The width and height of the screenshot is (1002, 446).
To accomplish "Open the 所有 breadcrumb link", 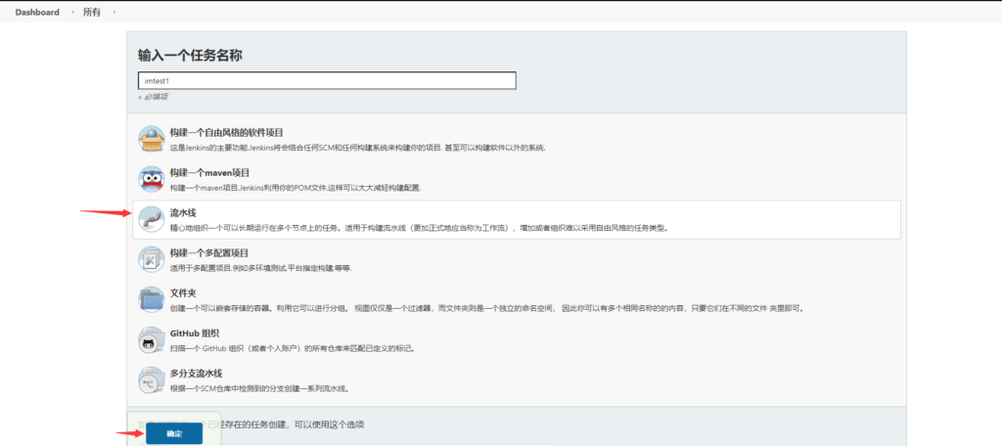I will coord(91,12).
